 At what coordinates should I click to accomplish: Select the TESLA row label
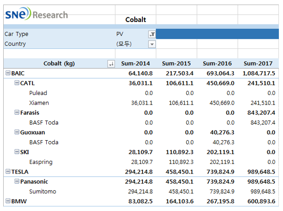tap(20, 172)
